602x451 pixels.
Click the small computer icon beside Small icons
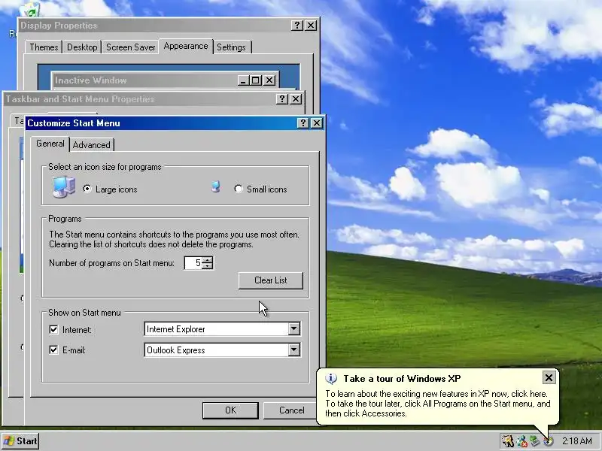tap(216, 186)
